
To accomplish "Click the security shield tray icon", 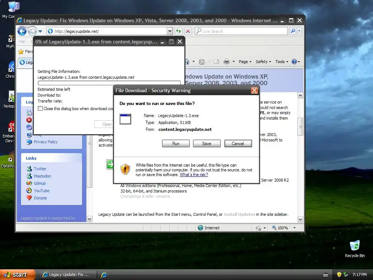I will pos(339,275).
